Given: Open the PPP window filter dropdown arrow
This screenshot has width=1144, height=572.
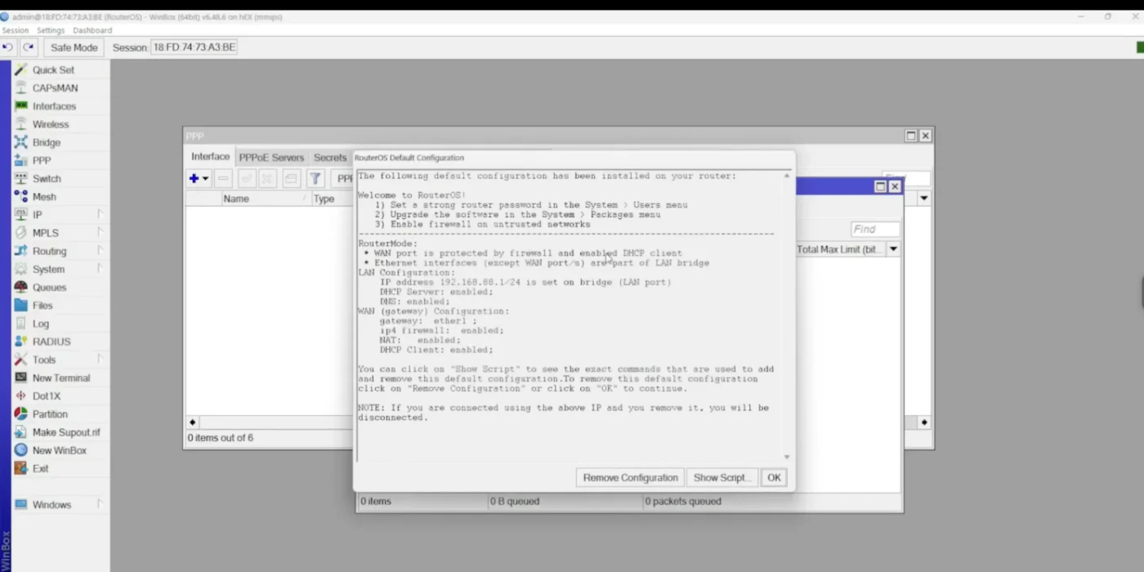Looking at the screenshot, I should point(924,199).
